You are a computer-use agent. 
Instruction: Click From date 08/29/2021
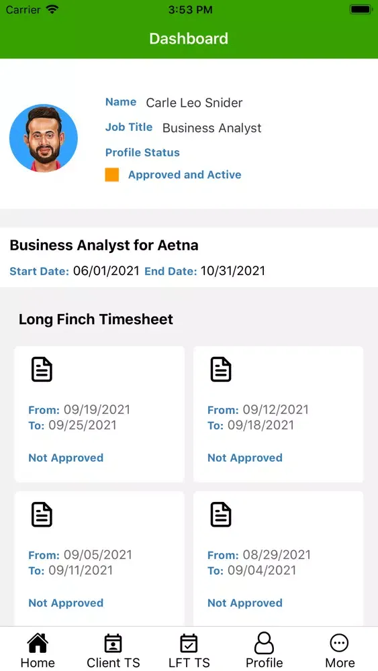click(x=277, y=555)
